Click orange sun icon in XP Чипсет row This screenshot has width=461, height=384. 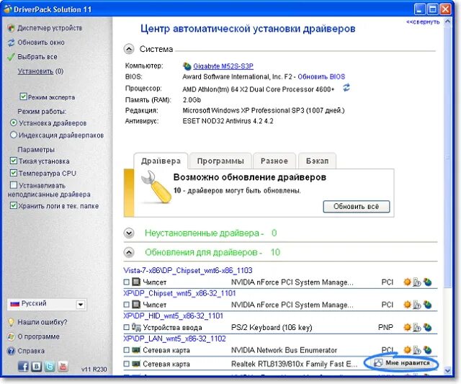pos(407,305)
